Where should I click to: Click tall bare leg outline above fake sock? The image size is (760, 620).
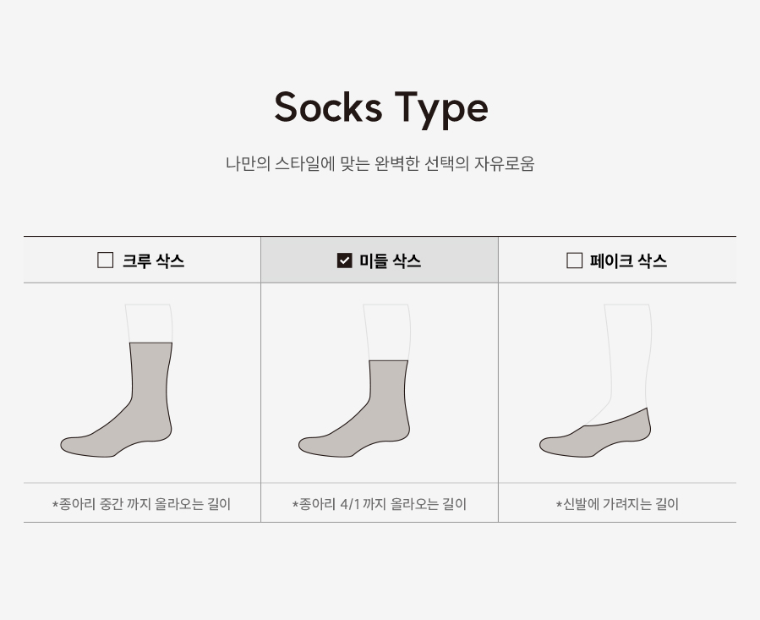pos(627,357)
